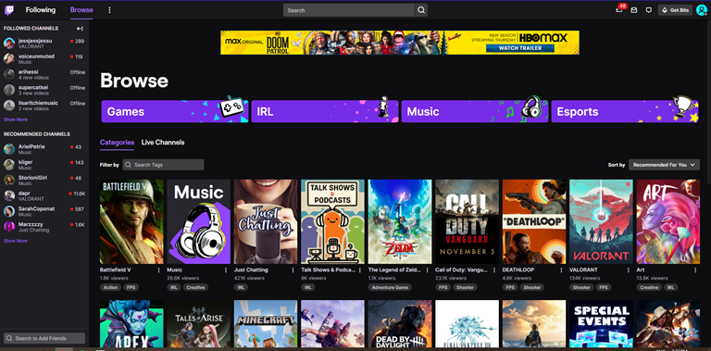Open the notifications inbox icon
The height and width of the screenshot is (351, 711).
point(619,10)
